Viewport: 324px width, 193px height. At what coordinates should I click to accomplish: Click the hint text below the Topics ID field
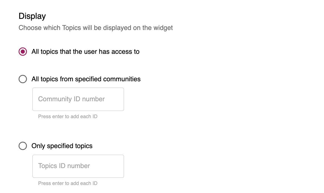coord(68,183)
